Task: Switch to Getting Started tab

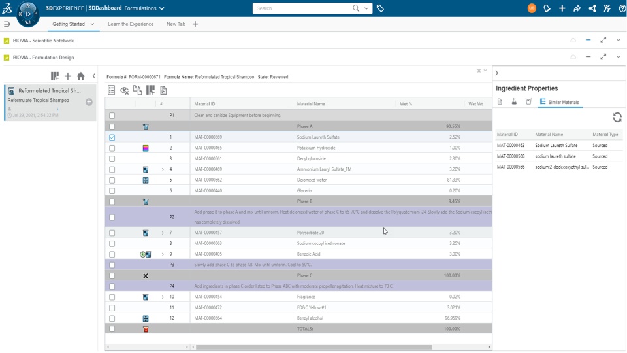Action: [x=69, y=24]
